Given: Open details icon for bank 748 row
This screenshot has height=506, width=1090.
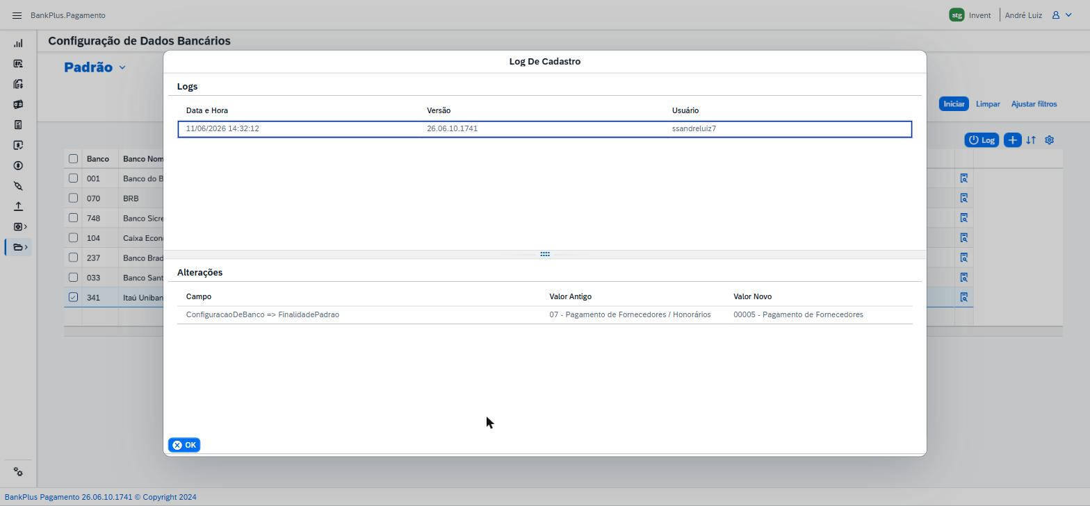Looking at the screenshot, I should [x=964, y=218].
